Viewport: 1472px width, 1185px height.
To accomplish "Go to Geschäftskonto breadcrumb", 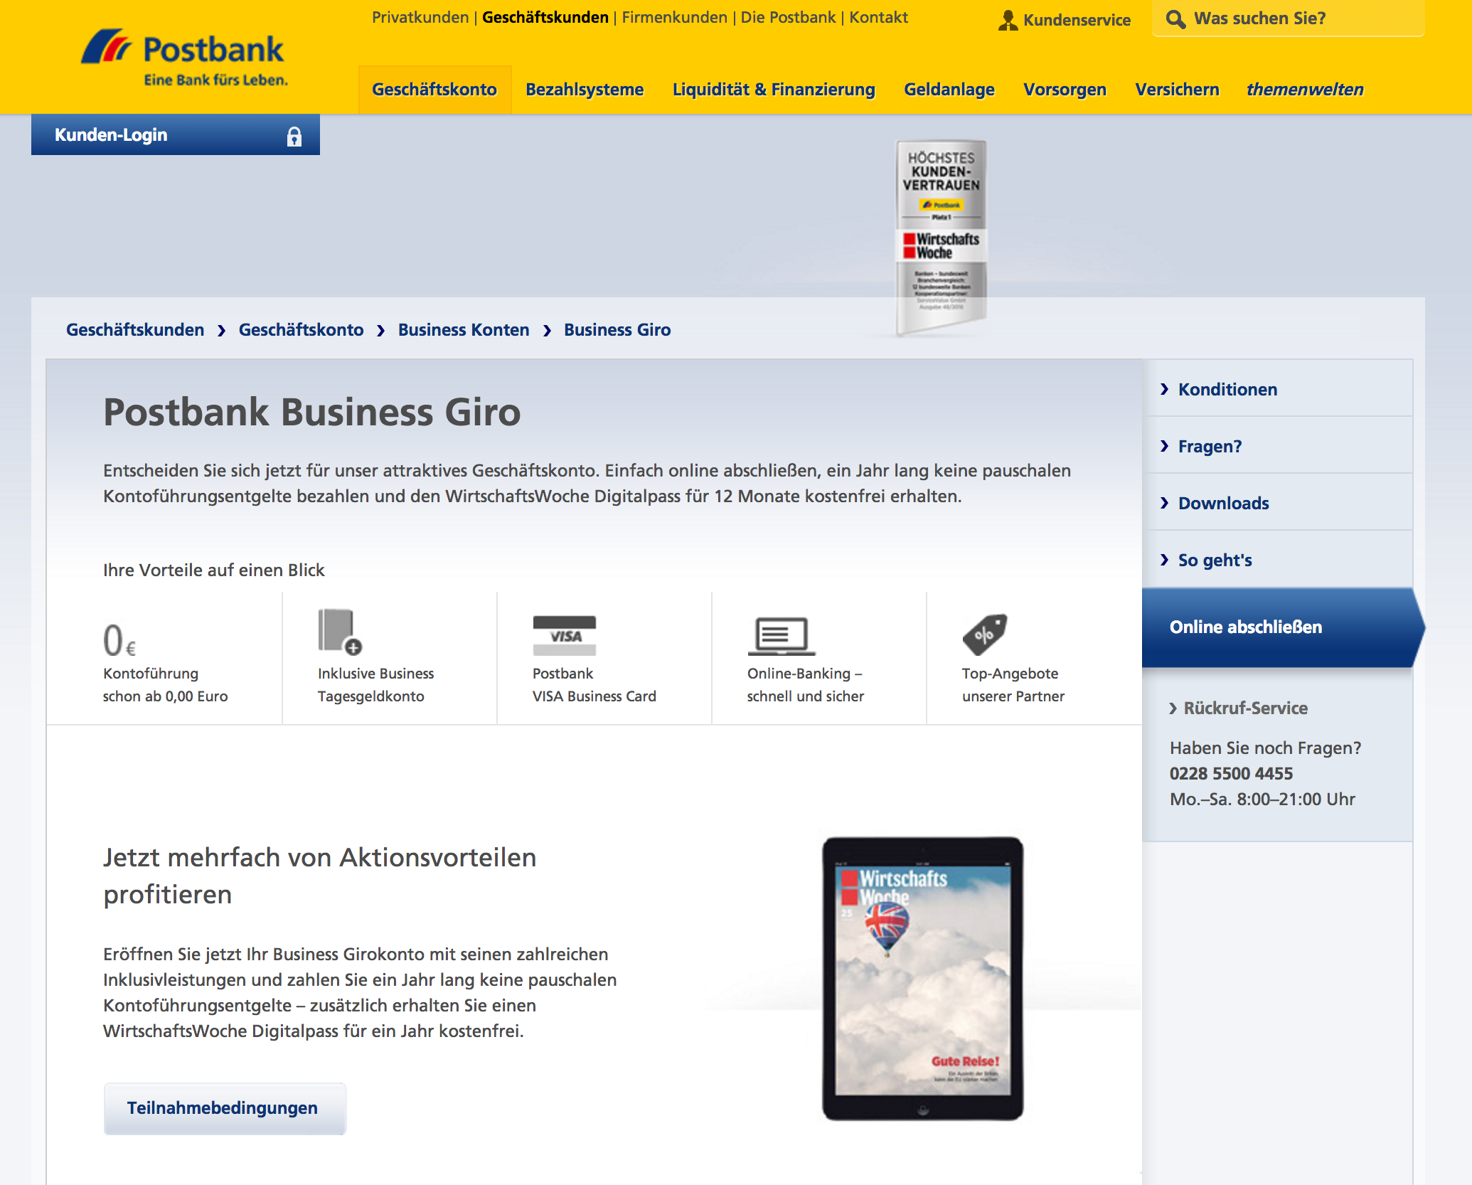I will [x=301, y=330].
